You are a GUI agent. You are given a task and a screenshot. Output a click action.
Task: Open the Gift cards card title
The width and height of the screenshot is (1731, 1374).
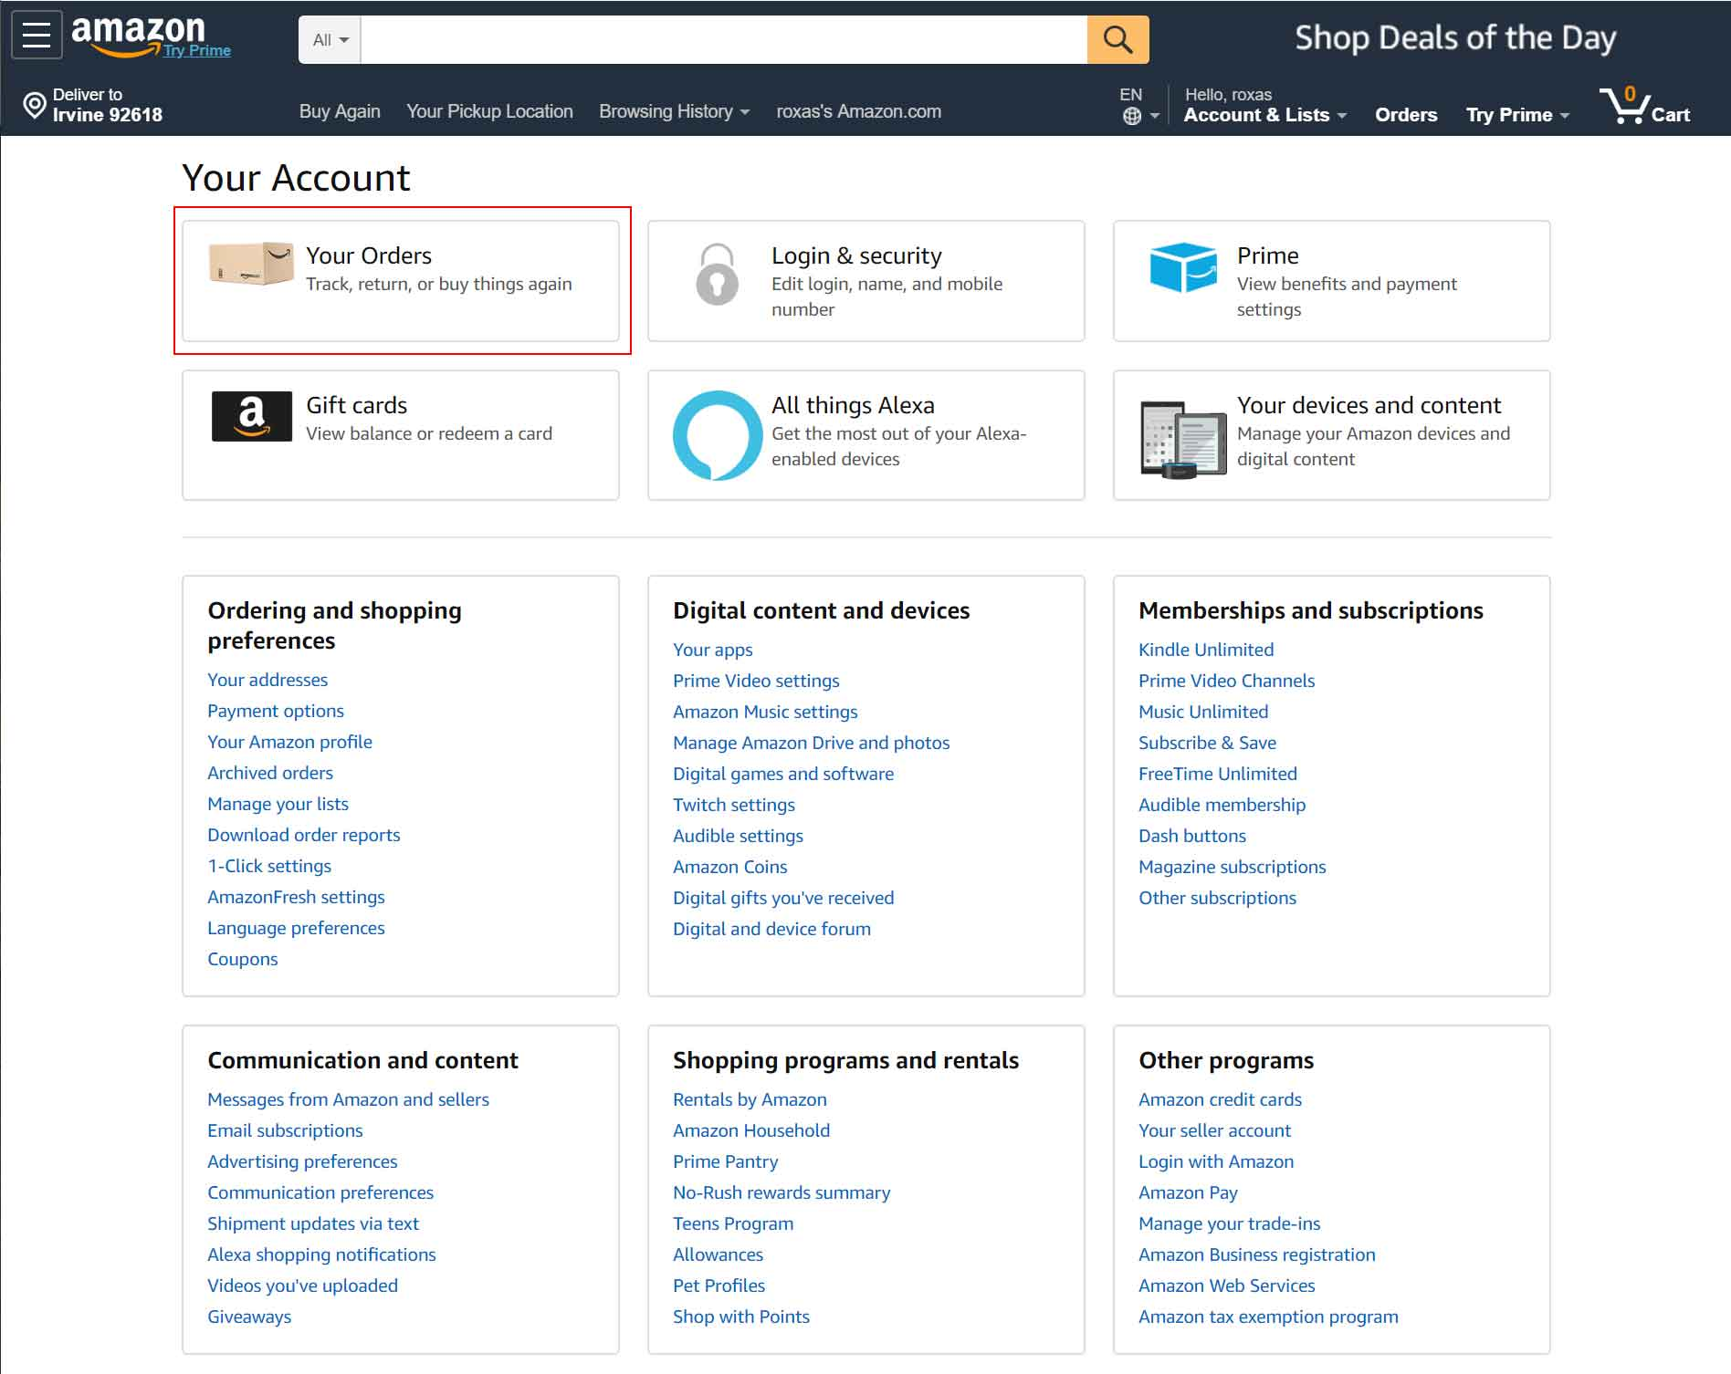pos(356,405)
